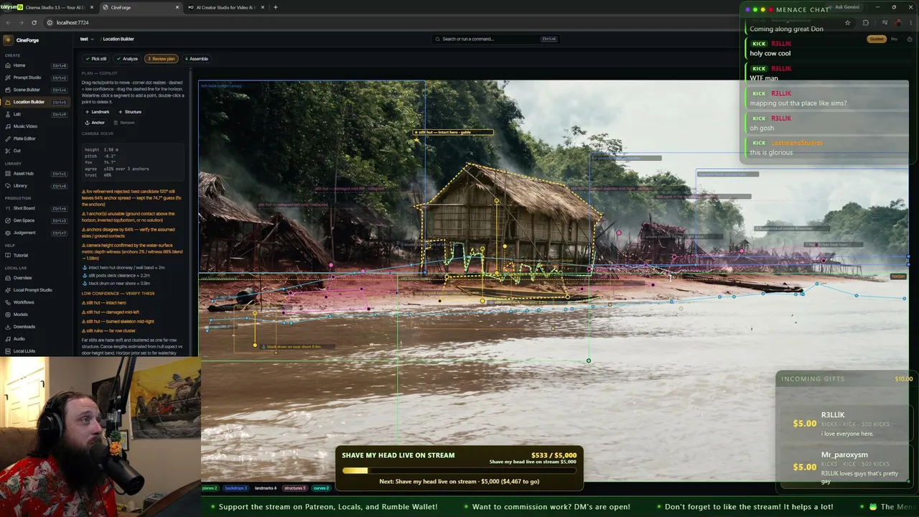The image size is (919, 517).
Task: Expand the test project dropdown
Action: pyautogui.click(x=87, y=39)
